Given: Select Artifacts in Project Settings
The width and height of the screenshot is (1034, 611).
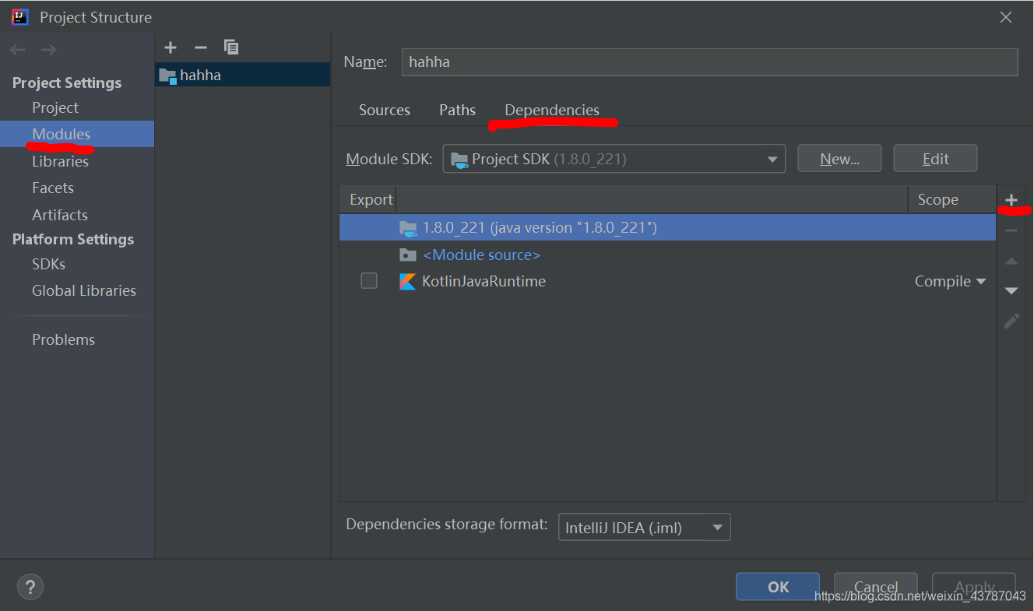Looking at the screenshot, I should 60,215.
